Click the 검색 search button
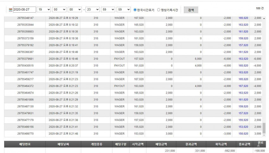 [191, 10]
